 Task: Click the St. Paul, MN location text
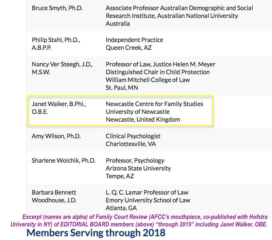[122, 88]
